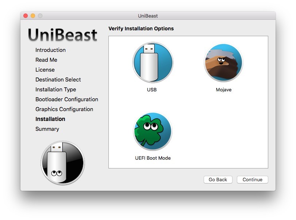296x220 pixels.
Task: Click the Go Back button
Action: pyautogui.click(x=218, y=179)
